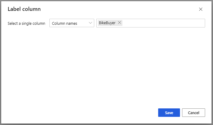Click the 'Column names' text in selector

[65, 23]
